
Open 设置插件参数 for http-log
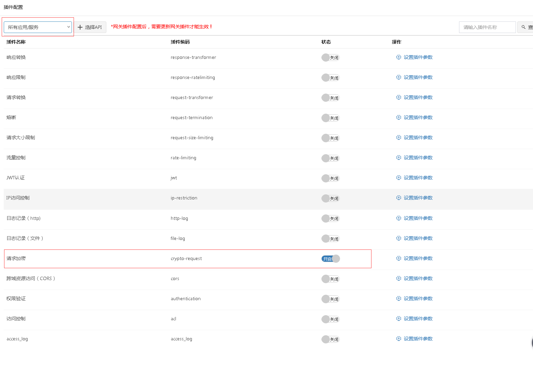[418, 218]
